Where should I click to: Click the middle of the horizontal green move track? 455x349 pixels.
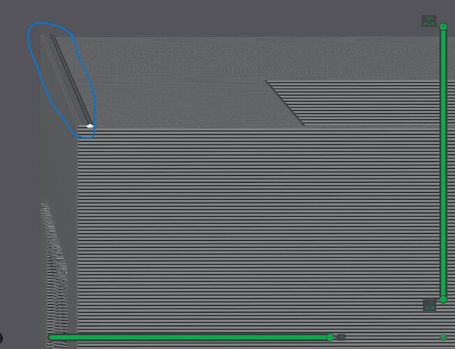pos(188,337)
